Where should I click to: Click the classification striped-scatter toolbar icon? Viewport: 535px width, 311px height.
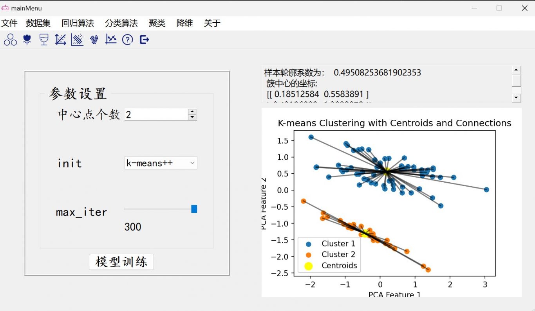77,40
